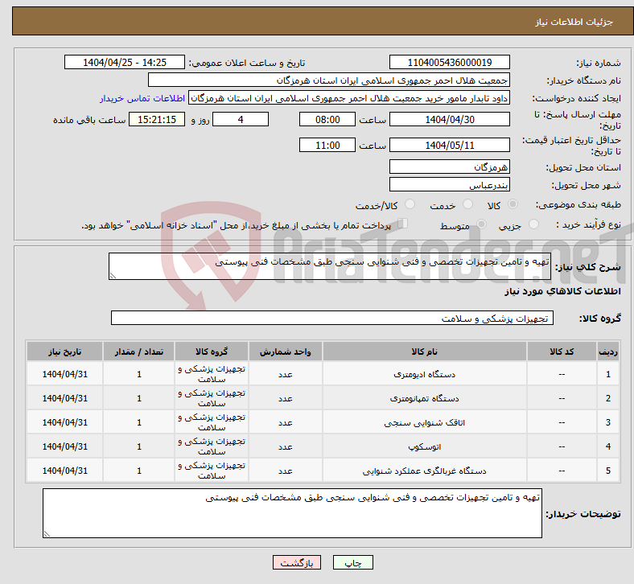Click the delivery city field بندرعباس
The width and height of the screenshot is (634, 584).
(x=449, y=185)
